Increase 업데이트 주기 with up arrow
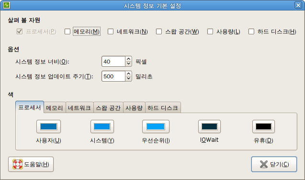 129,74
